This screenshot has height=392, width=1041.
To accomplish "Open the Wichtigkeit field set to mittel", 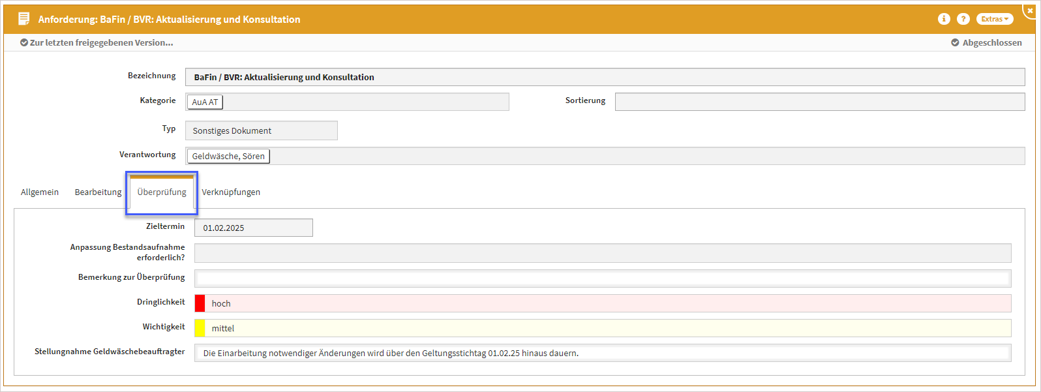I will 607,328.
